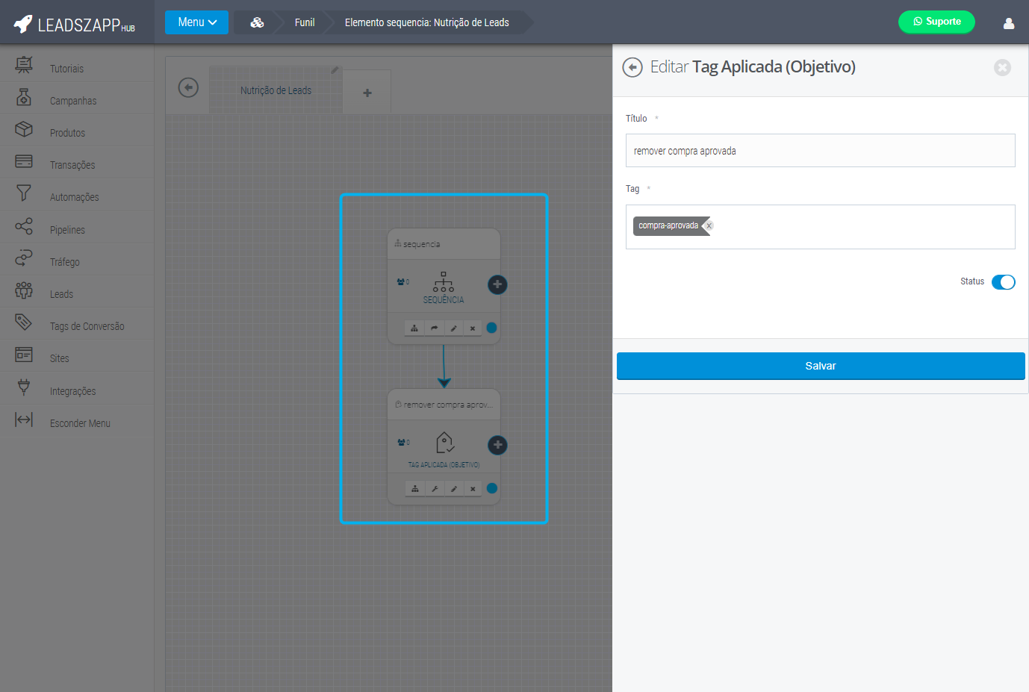1029x692 pixels.
Task: Click the pencil edit icon on the sequencia node
Action: pos(453,328)
